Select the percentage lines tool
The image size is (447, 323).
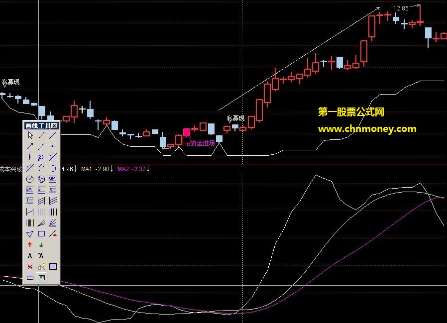pyautogui.click(x=53, y=190)
